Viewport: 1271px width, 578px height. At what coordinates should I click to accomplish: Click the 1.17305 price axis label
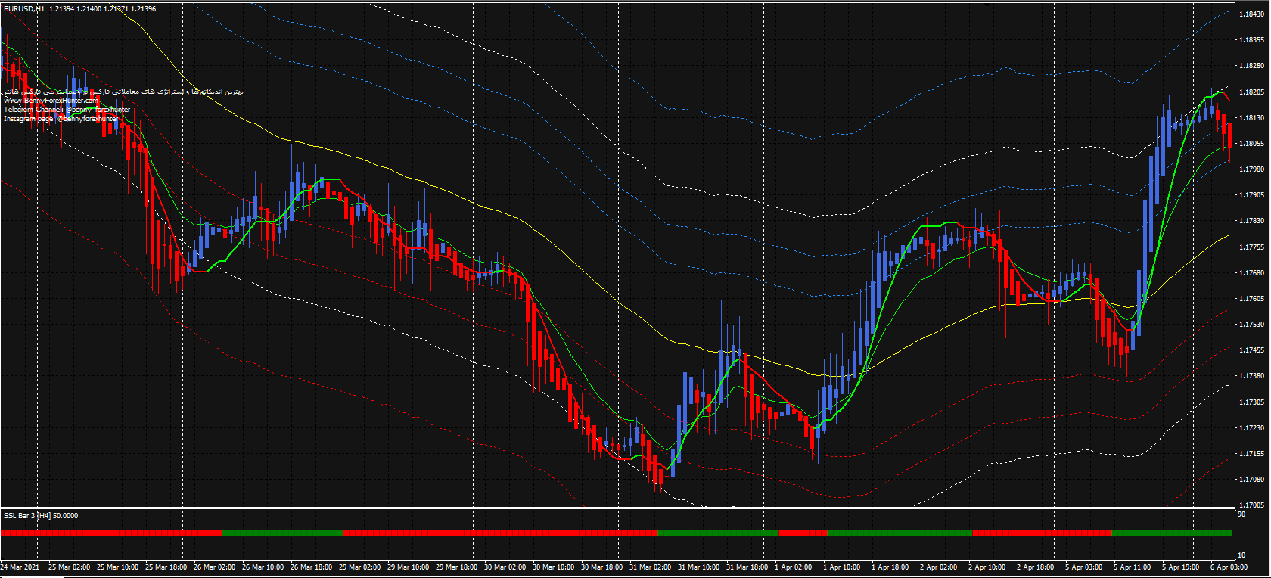tap(1251, 402)
